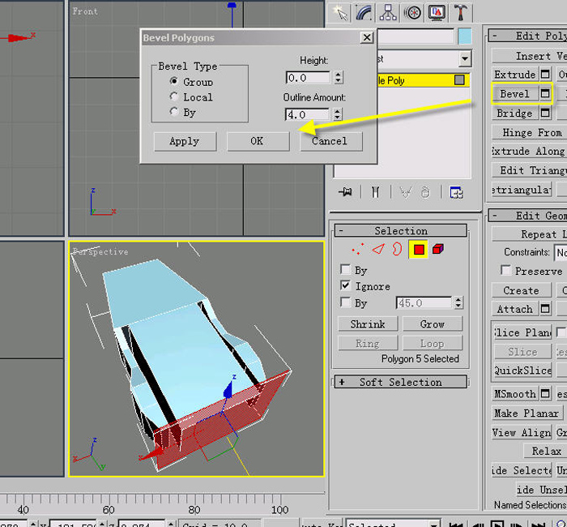Uncheck the Ignore checkbox

coord(345,285)
